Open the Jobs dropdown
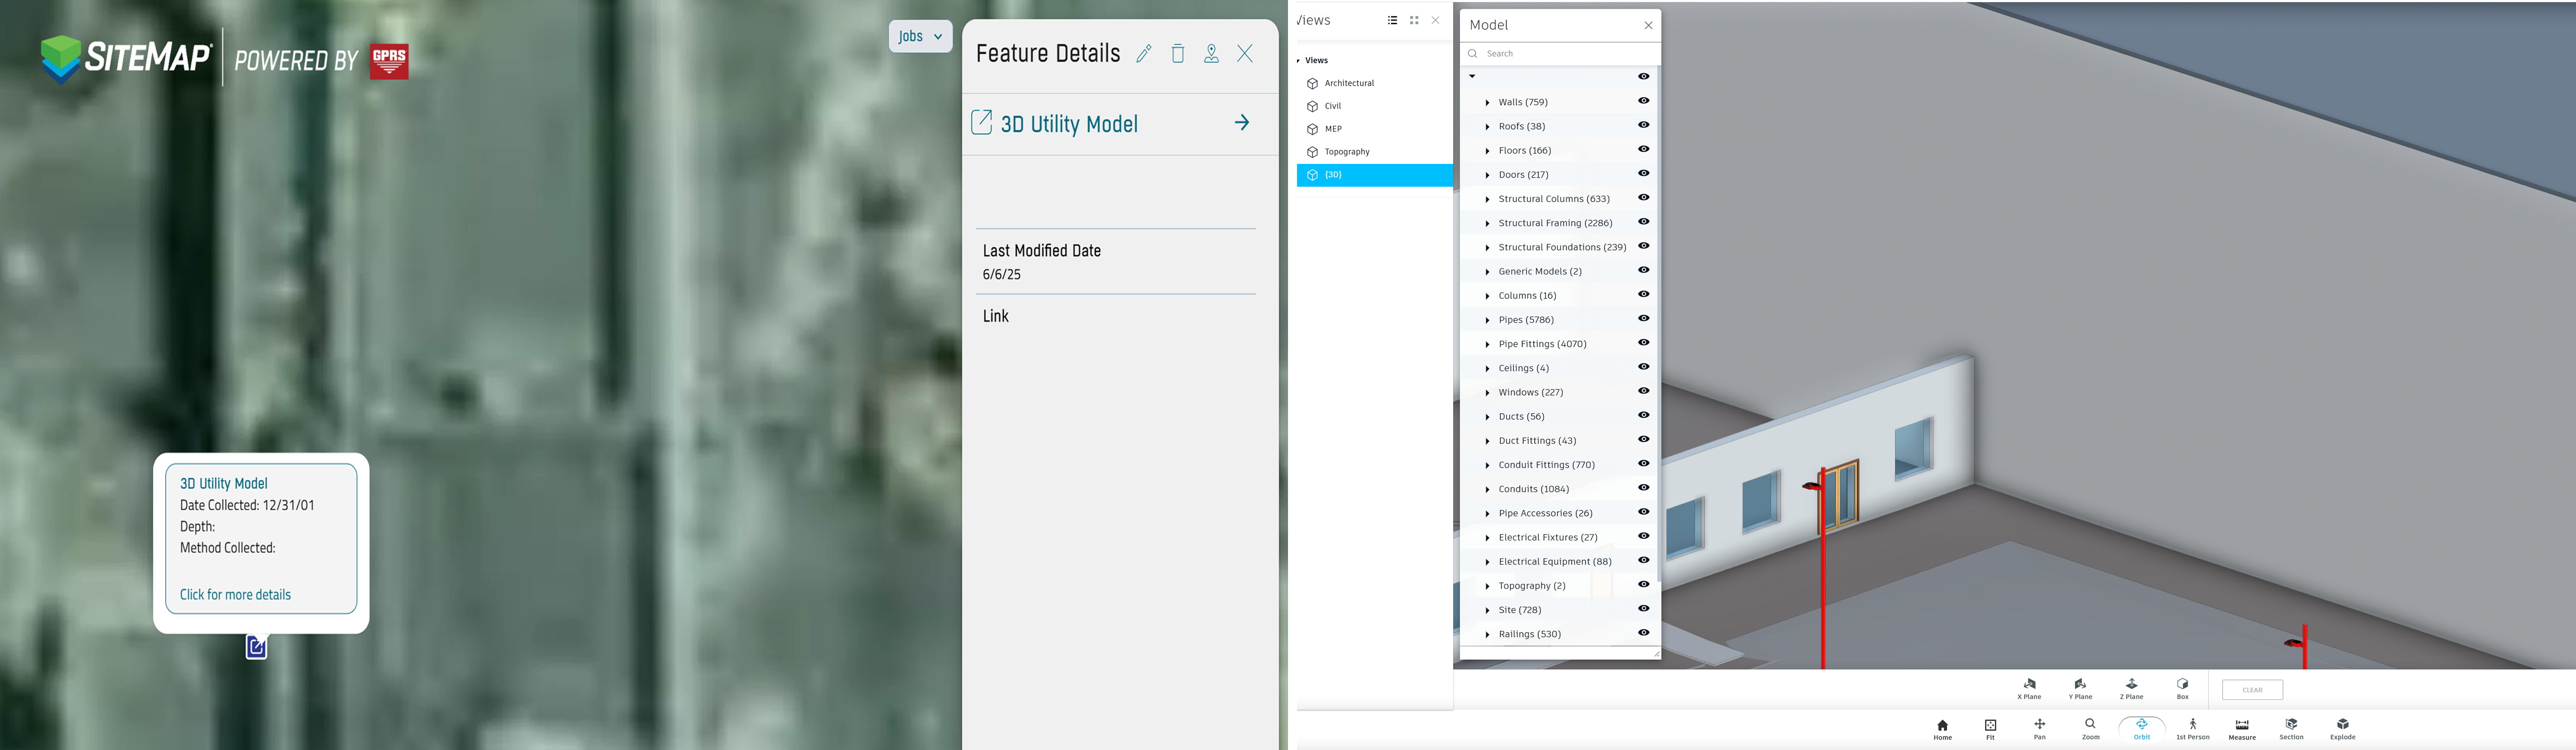This screenshot has height=750, width=2576. pos(919,36)
